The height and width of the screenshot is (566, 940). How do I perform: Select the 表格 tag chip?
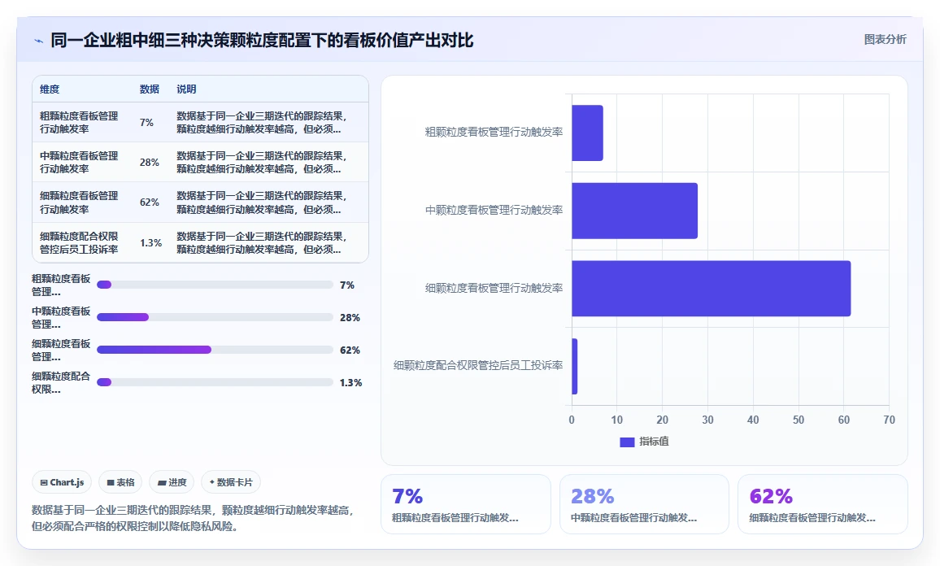(120, 482)
